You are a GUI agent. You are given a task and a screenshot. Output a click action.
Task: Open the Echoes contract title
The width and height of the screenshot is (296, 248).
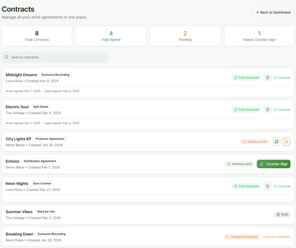12,161
